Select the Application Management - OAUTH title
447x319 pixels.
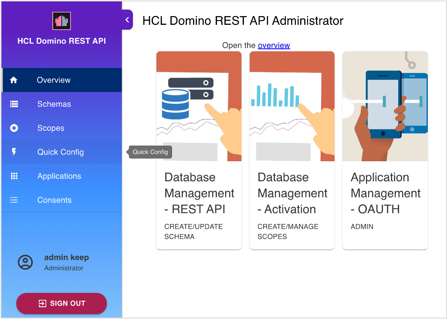coord(386,193)
